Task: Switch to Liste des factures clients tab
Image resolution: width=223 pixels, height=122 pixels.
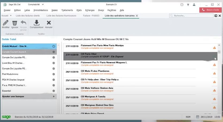Action: 28,16
